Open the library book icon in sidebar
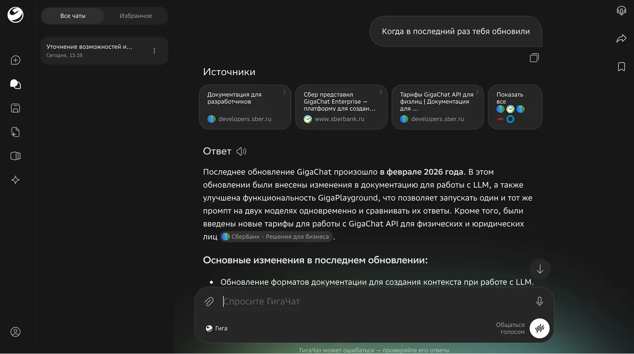Image resolution: width=634 pixels, height=354 pixels. coord(15,156)
